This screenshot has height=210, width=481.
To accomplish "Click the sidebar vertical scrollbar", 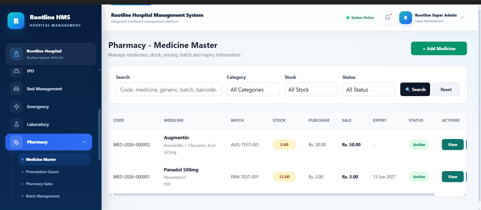I will pos(99,135).
